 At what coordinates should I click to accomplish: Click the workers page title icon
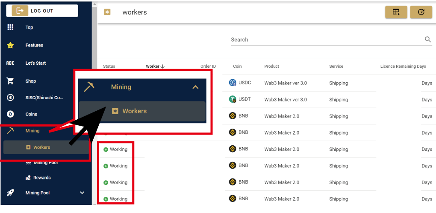click(x=107, y=12)
